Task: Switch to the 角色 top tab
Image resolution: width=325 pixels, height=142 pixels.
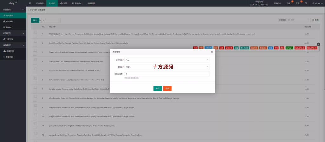Action: click(52, 3)
